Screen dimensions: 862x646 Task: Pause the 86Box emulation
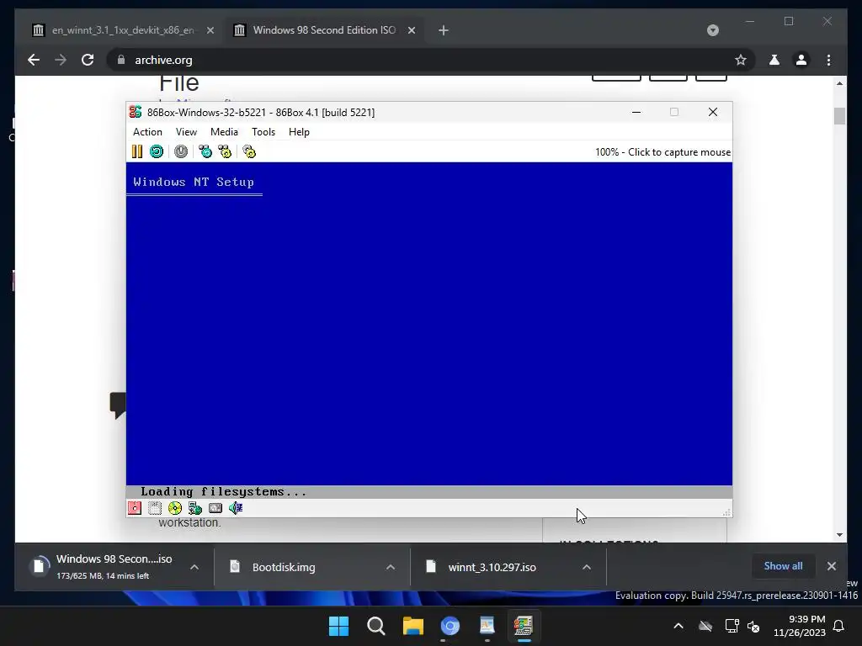point(137,151)
